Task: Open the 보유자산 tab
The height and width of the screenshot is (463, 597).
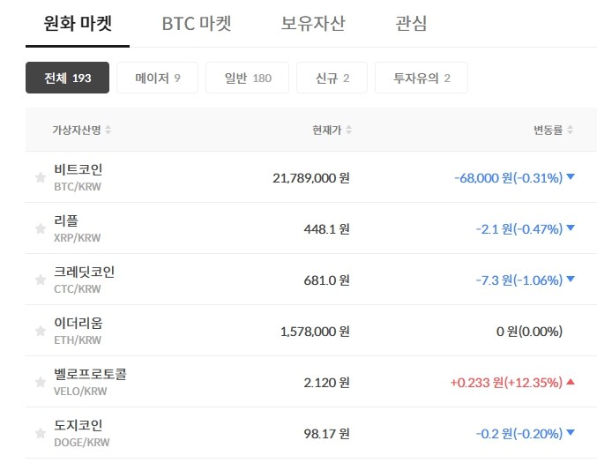Action: point(313,24)
